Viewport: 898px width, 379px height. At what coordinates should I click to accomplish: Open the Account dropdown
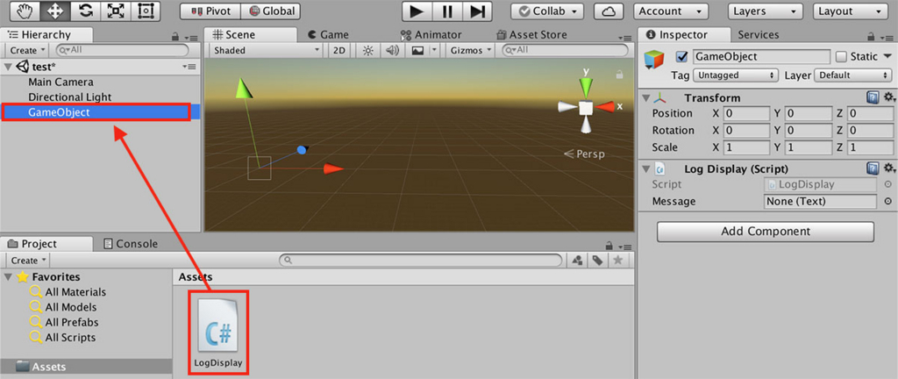coord(671,11)
